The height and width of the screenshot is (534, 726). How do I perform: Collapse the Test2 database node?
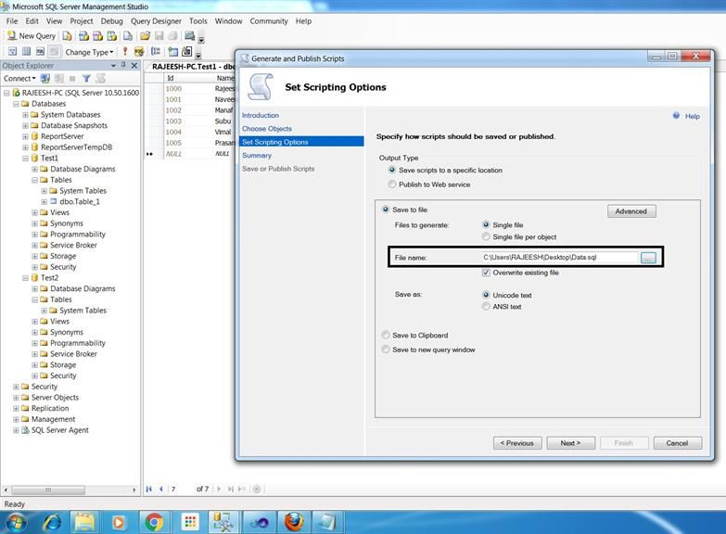(25, 277)
